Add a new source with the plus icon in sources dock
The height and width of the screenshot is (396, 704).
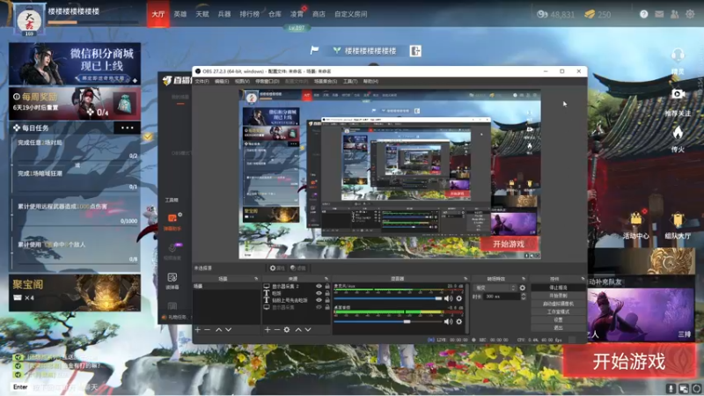(268, 329)
